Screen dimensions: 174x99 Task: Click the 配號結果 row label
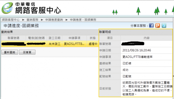click(x=105, y=76)
